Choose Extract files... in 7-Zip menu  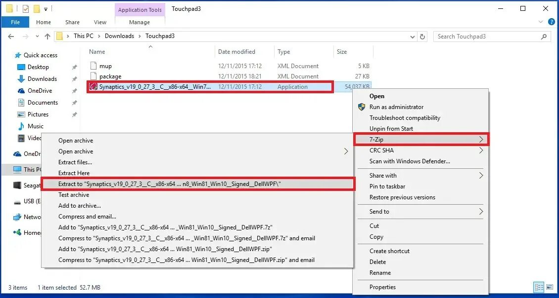(x=75, y=162)
